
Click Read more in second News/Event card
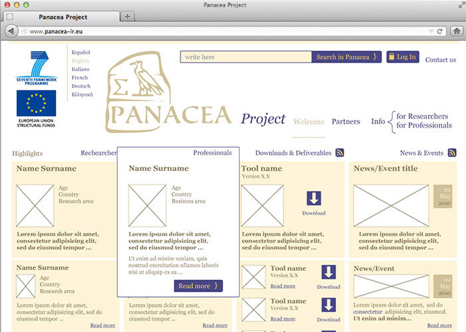pos(439,325)
